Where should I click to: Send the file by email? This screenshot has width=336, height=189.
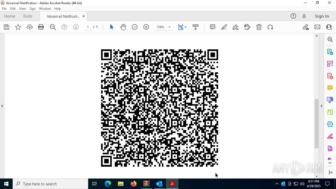point(317,27)
